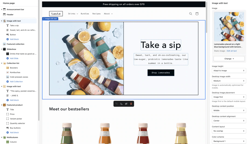Image resolution: width=247 pixels, height=144 pixels.
Task: Expand the Header section in sidebar
Action: [2, 15]
